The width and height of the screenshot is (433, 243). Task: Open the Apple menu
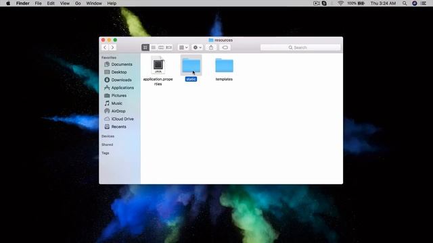(8, 3)
